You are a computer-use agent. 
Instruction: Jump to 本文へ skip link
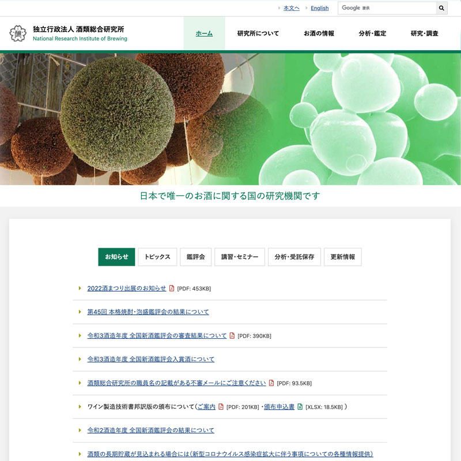tap(291, 8)
